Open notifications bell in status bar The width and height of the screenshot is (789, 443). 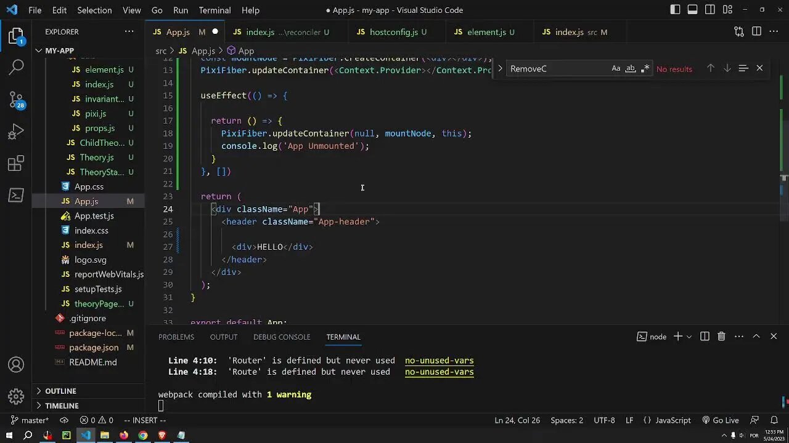click(774, 420)
